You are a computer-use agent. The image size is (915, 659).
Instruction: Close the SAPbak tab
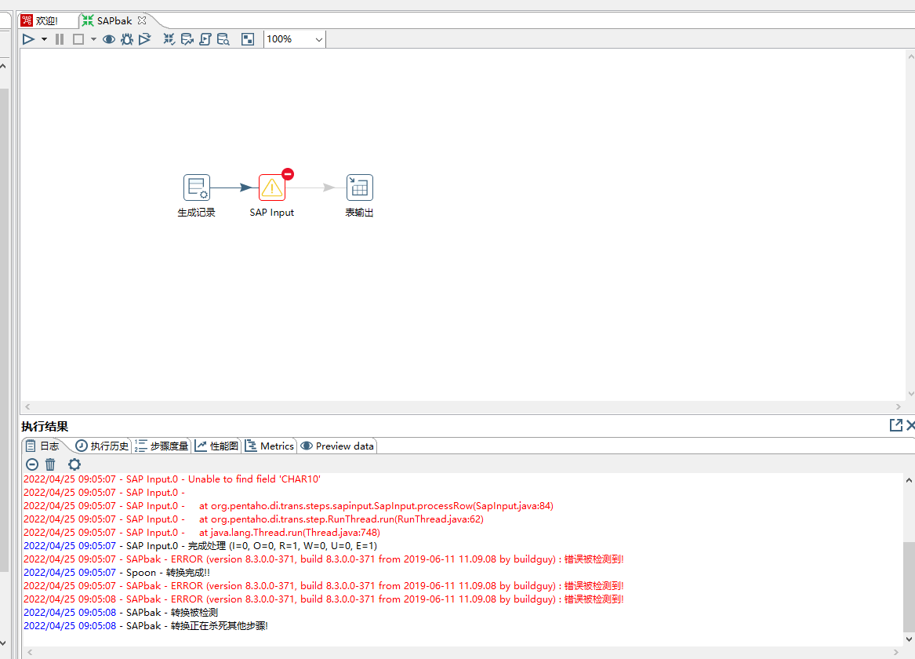click(142, 20)
